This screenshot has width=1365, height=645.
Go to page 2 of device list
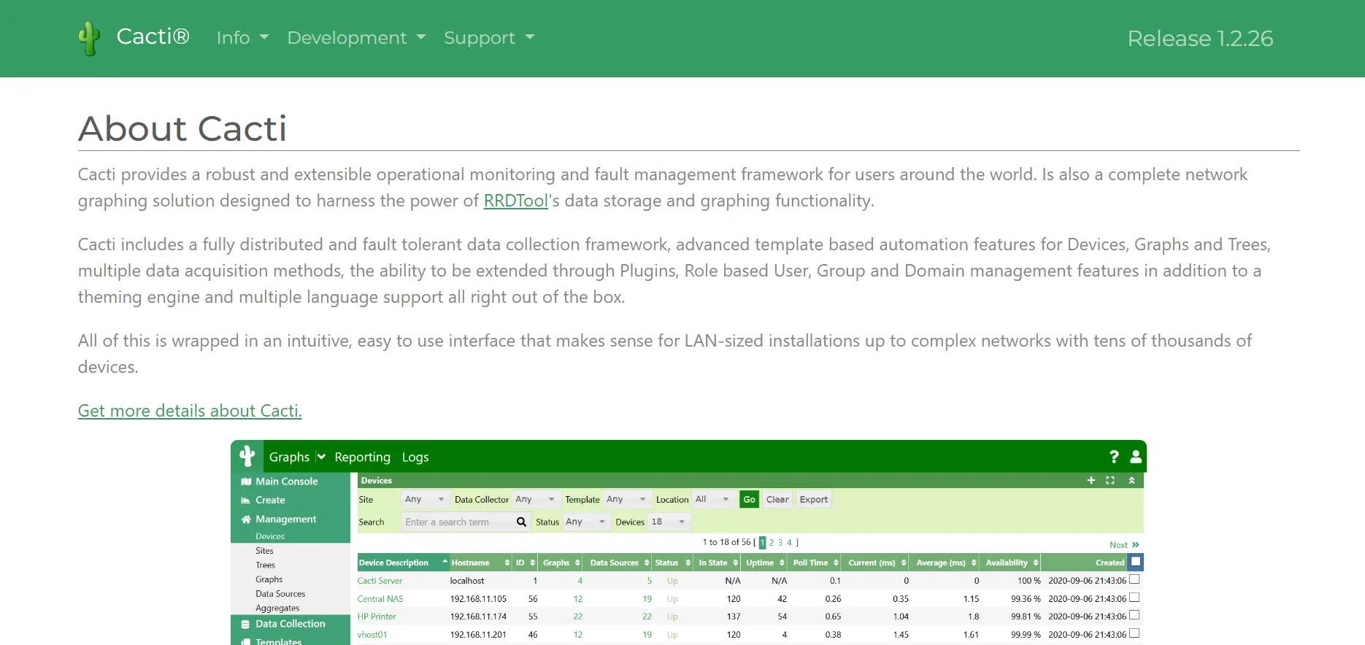[x=772, y=542]
